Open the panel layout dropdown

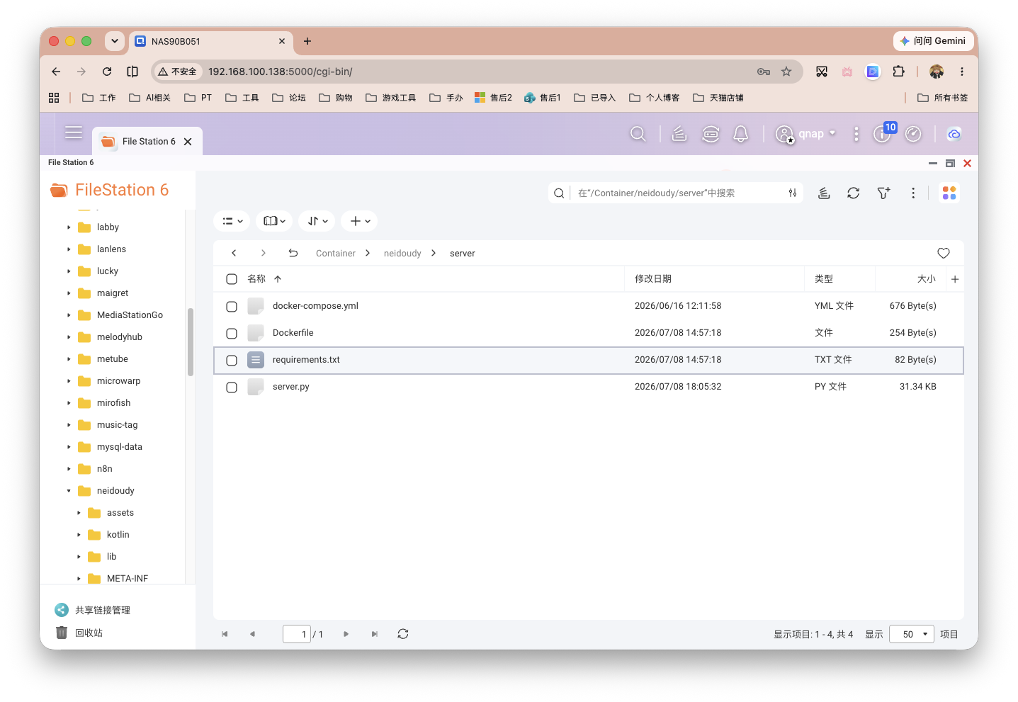(x=274, y=221)
